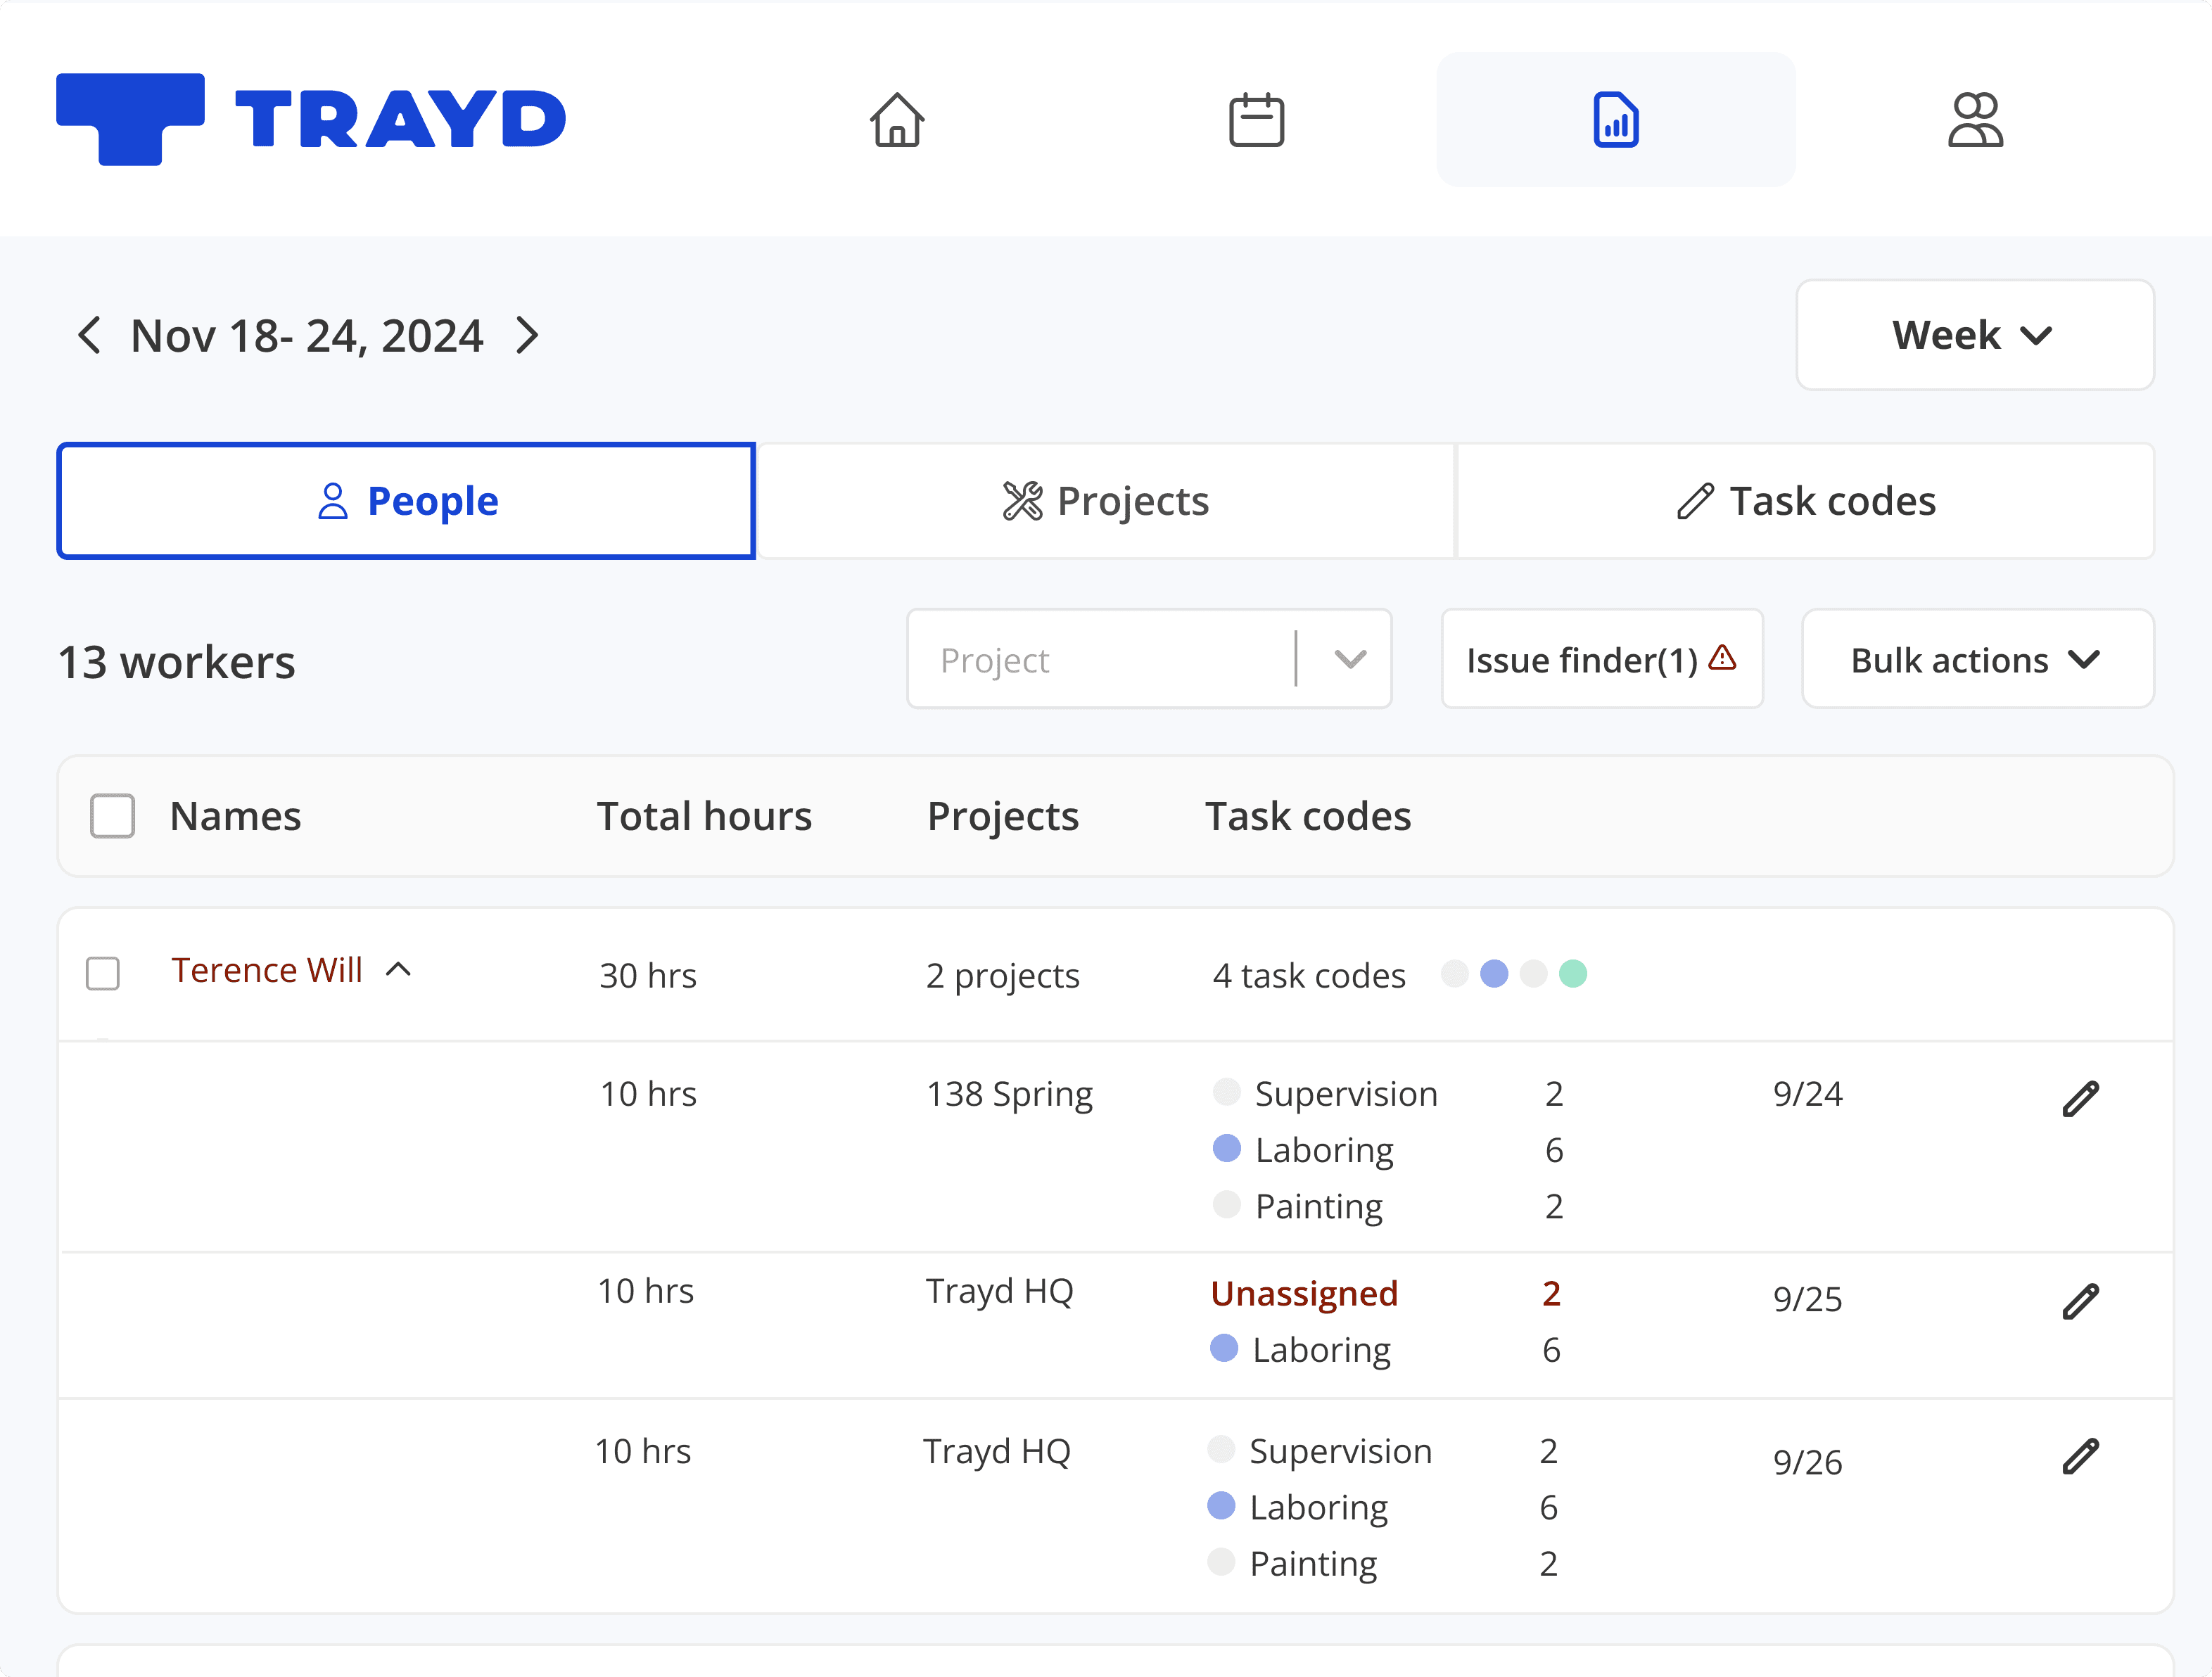This screenshot has width=2212, height=1677.
Task: Collapse the Terence Will row chevron
Action: click(398, 969)
